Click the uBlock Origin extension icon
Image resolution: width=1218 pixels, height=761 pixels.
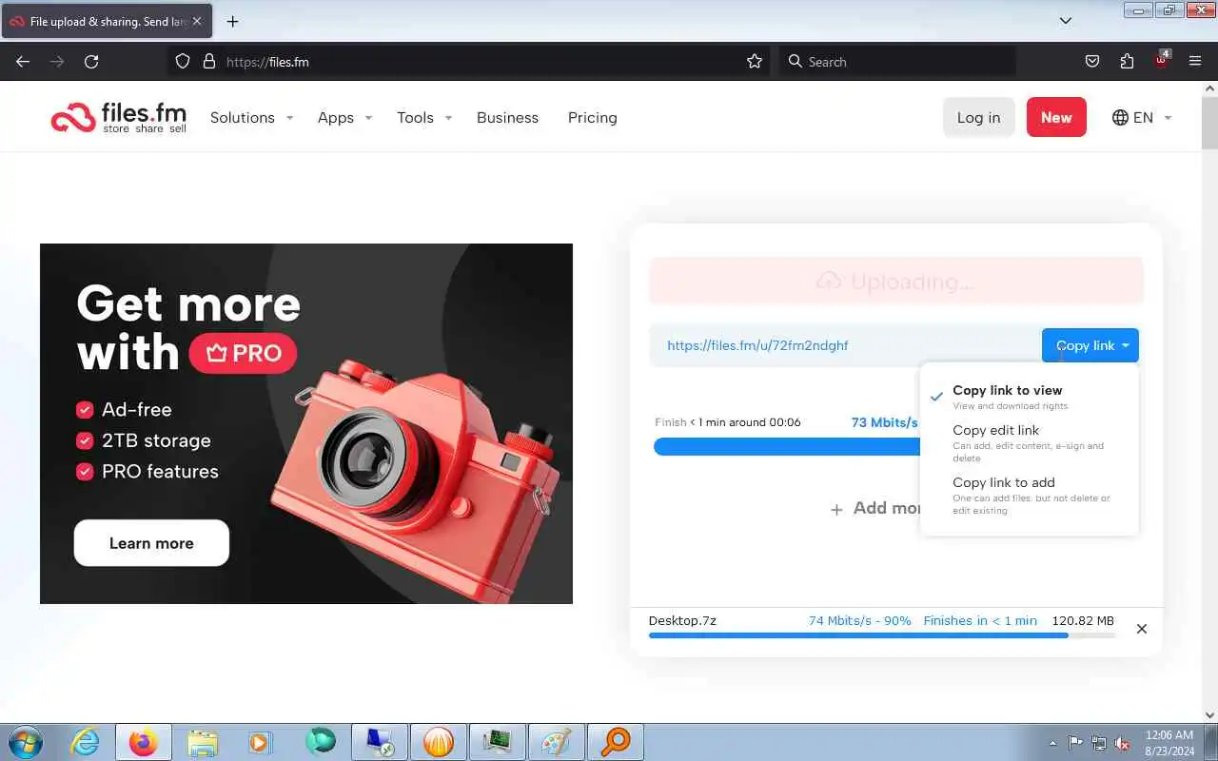(1162, 59)
